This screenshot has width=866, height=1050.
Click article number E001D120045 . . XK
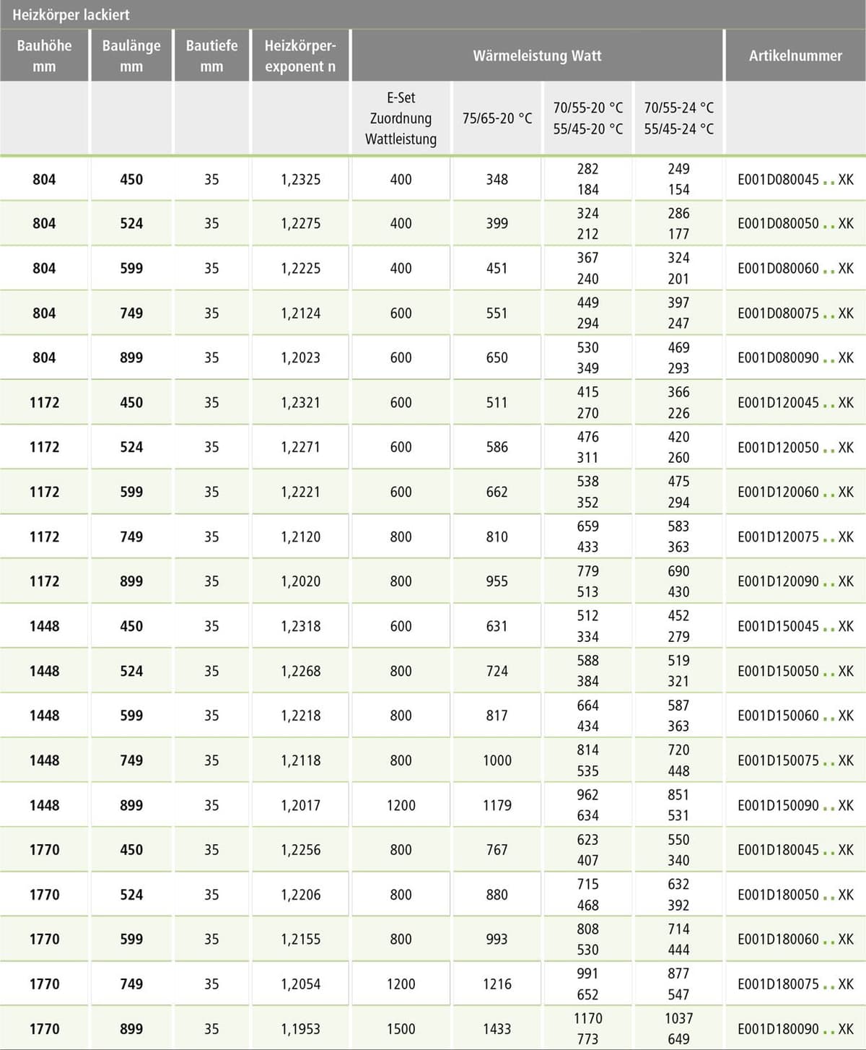click(795, 403)
